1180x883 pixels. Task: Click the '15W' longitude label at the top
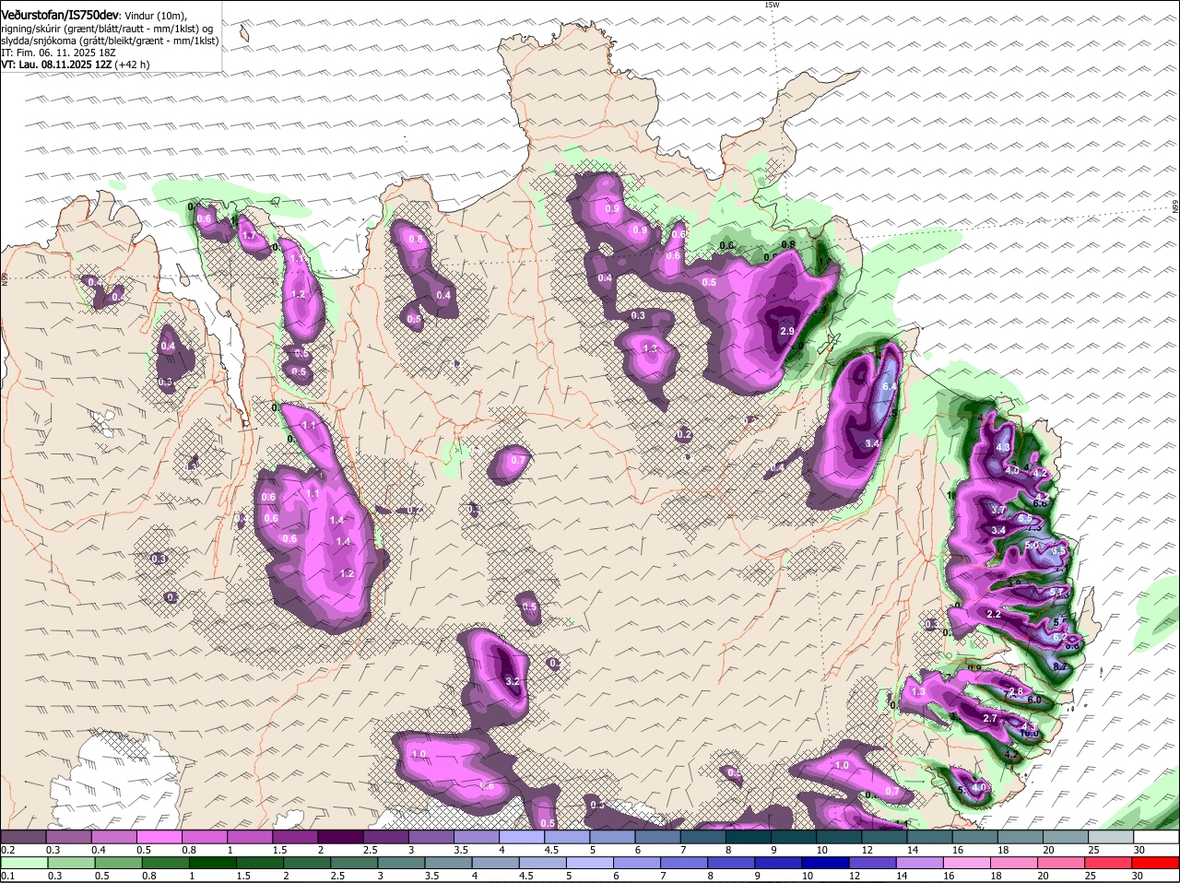(x=772, y=5)
